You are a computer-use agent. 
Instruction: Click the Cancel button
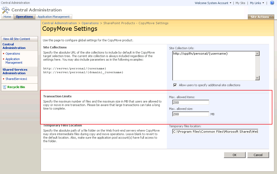point(258,155)
